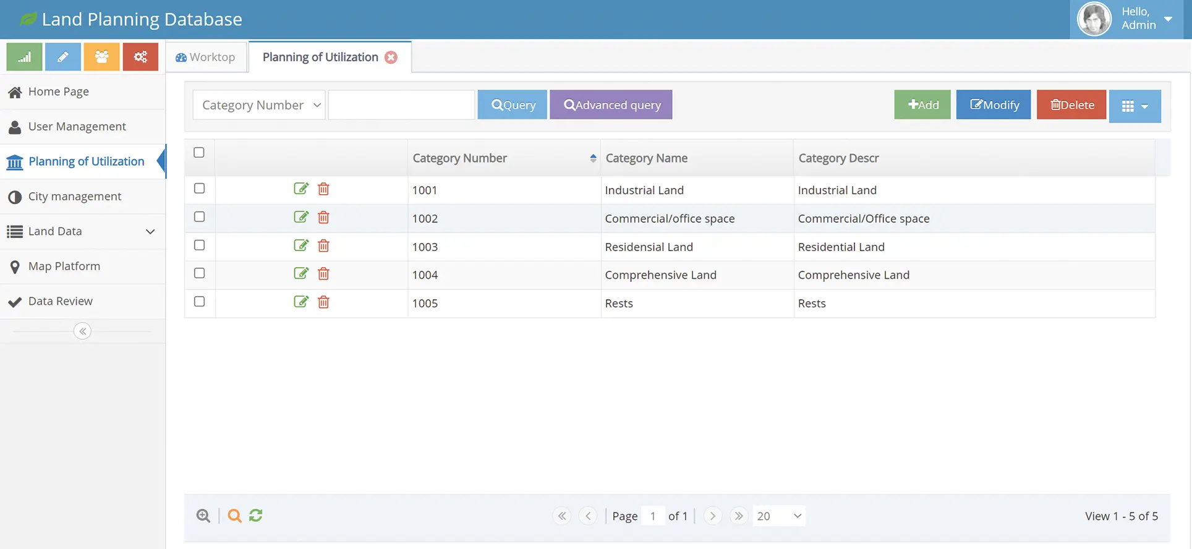Image resolution: width=1192 pixels, height=549 pixels.
Task: Click the blue pencil shortcut icon
Action: point(63,57)
